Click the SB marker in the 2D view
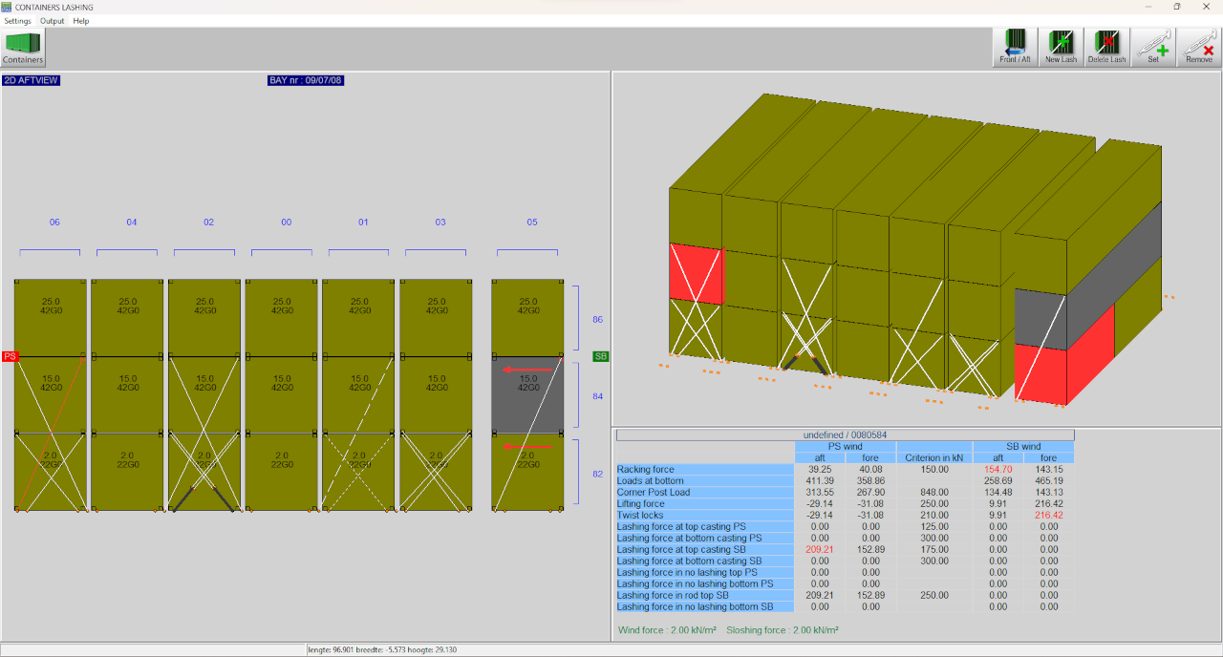Viewport: 1223px width, 657px height. coord(600,355)
